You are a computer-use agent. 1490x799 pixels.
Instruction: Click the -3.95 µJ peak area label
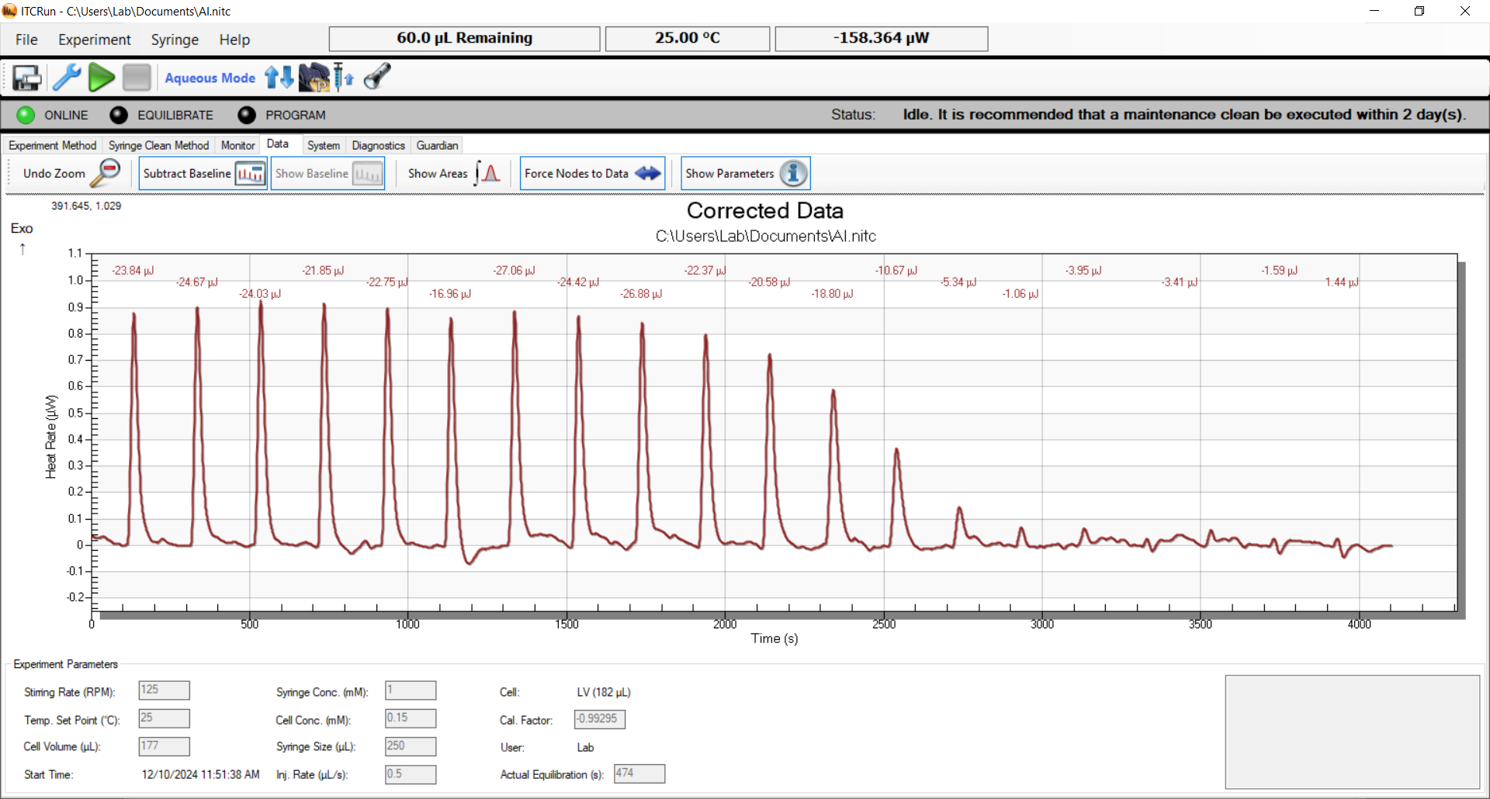1083,271
